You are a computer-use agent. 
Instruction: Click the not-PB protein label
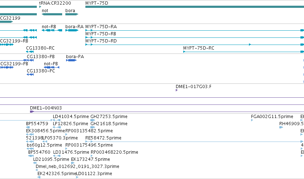[51, 64]
